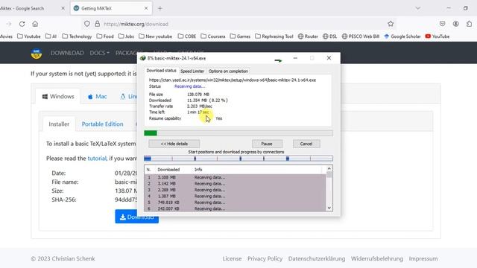Open the DSL bookmark
The height and width of the screenshot is (268, 477).
(x=329, y=36)
